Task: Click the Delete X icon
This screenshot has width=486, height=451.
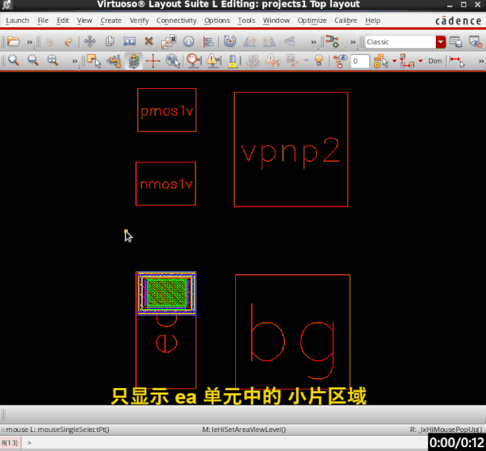Action: point(148,42)
